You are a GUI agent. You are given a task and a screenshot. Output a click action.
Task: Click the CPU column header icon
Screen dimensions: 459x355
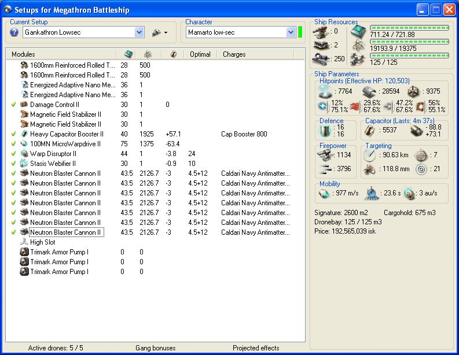point(127,54)
